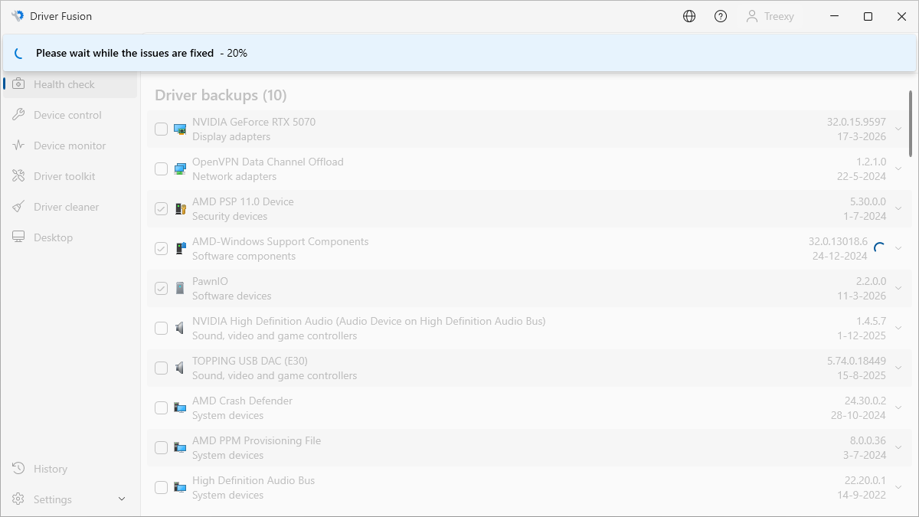Click the NVIDIA GeForce RTX 5070 display adapter icon
919x517 pixels.
coord(180,129)
